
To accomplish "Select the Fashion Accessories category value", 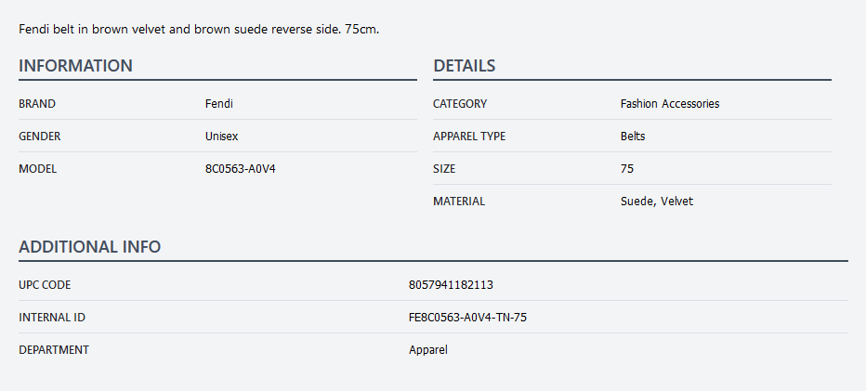I will point(669,104).
